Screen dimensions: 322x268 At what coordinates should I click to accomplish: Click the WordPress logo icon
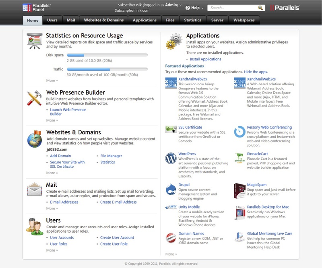pyautogui.click(x=171, y=158)
